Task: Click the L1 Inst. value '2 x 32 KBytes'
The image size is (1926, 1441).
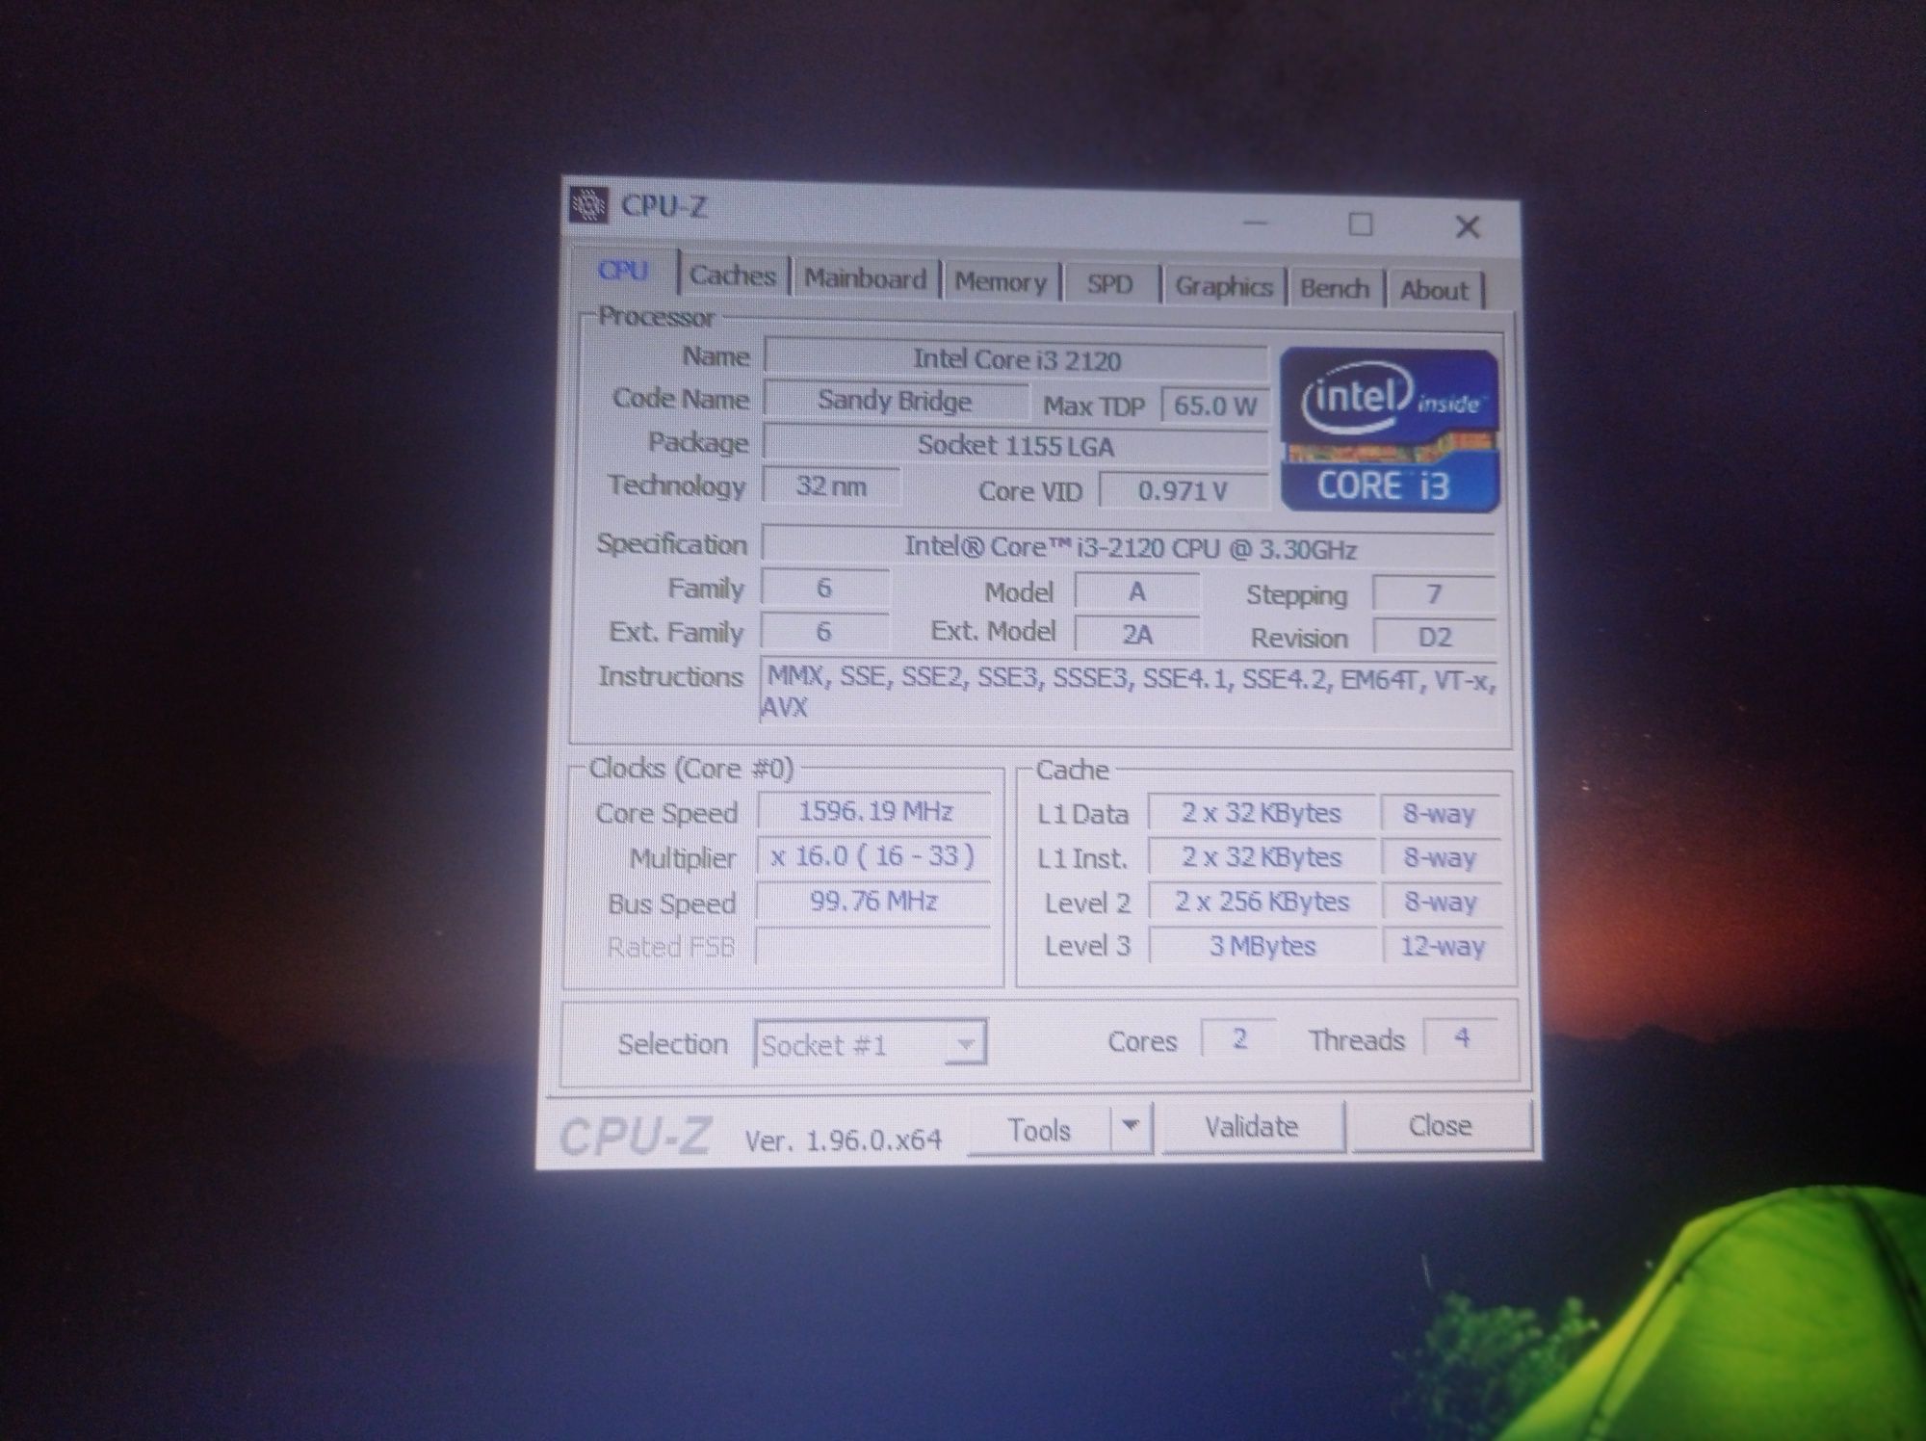Action: 1262,857
